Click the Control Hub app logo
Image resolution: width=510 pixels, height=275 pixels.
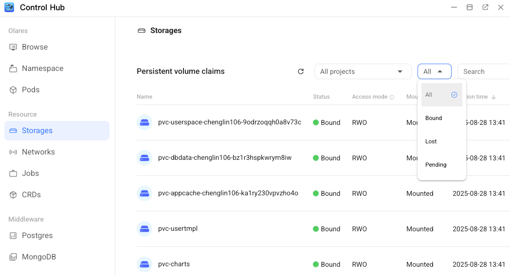tap(9, 8)
